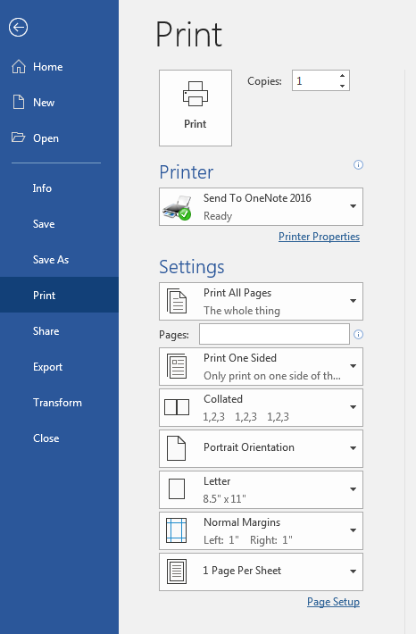Click the Open folder icon
This screenshot has width=416, height=634.
pyautogui.click(x=18, y=138)
